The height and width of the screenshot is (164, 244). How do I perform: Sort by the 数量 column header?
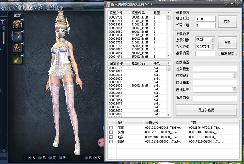157,13
